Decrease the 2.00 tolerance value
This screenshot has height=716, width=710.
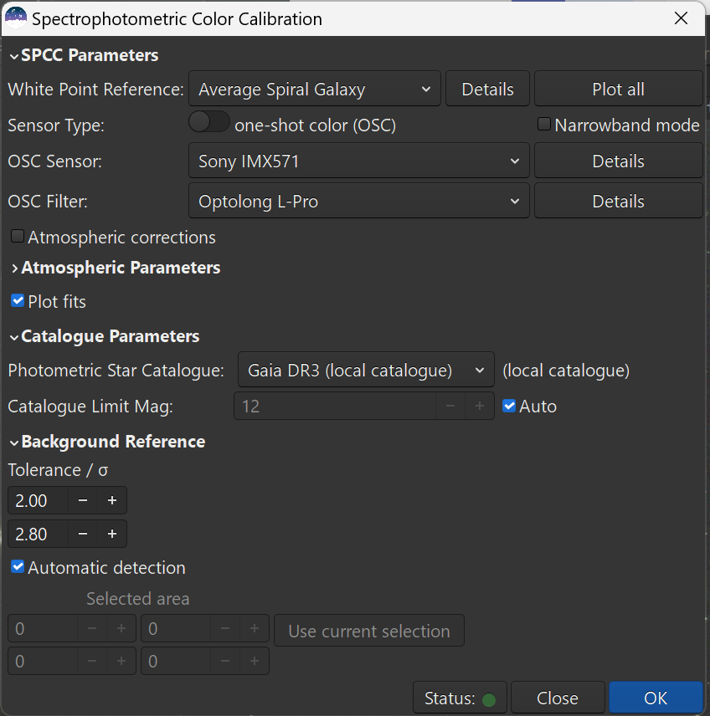83,500
